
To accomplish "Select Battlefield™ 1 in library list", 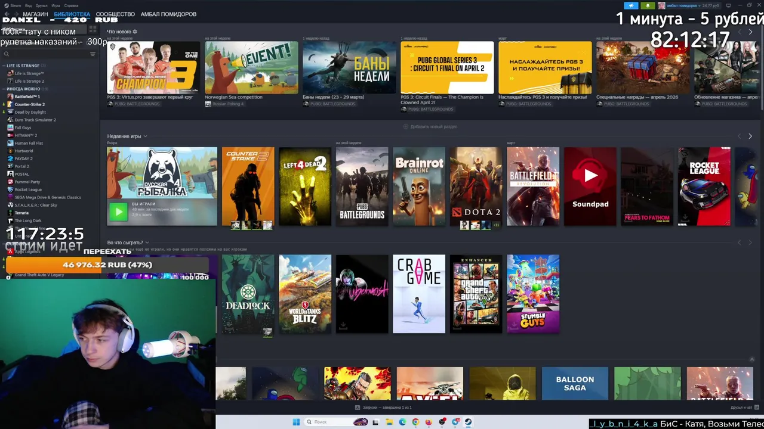I will coord(27,97).
